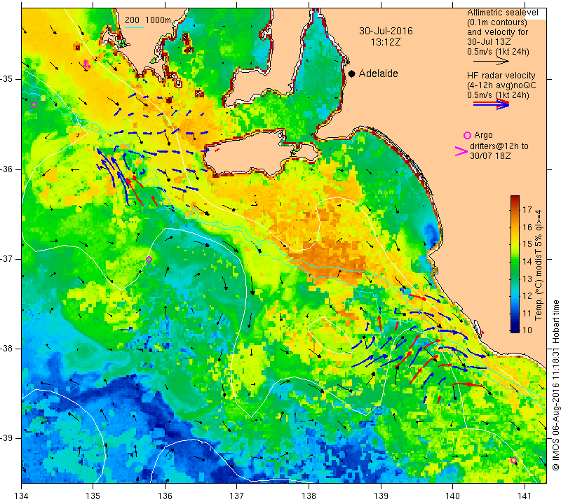The height and width of the screenshot is (504, 561).
Task: Click the 'Argo' legend label
Action: 483,135
